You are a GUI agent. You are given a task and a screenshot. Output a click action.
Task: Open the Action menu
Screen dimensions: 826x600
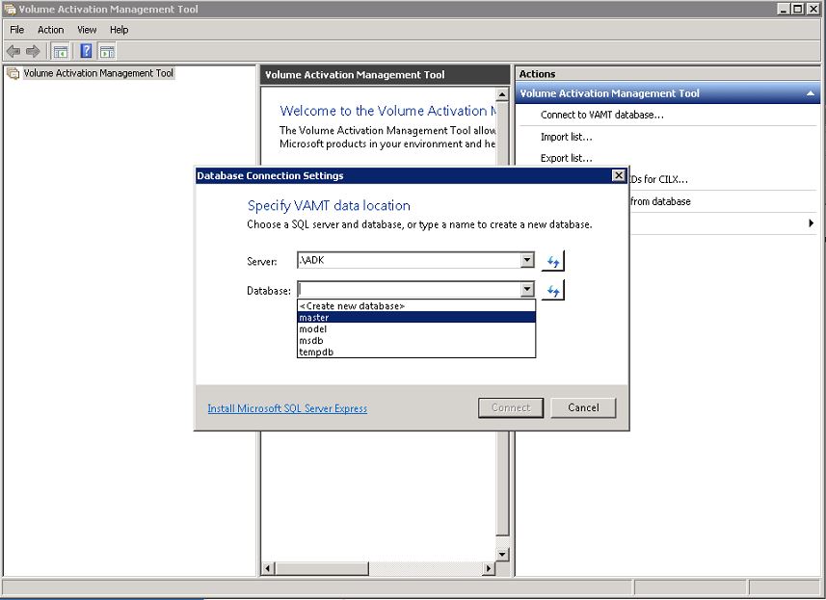50,30
